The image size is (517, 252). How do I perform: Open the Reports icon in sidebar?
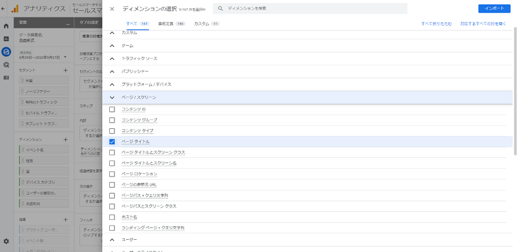(6, 39)
